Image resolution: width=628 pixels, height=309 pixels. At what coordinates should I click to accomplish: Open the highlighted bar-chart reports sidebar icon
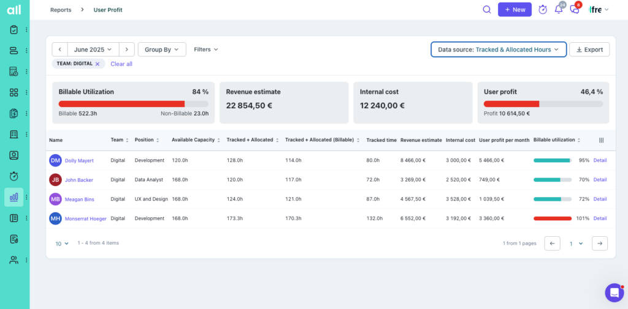tap(14, 197)
